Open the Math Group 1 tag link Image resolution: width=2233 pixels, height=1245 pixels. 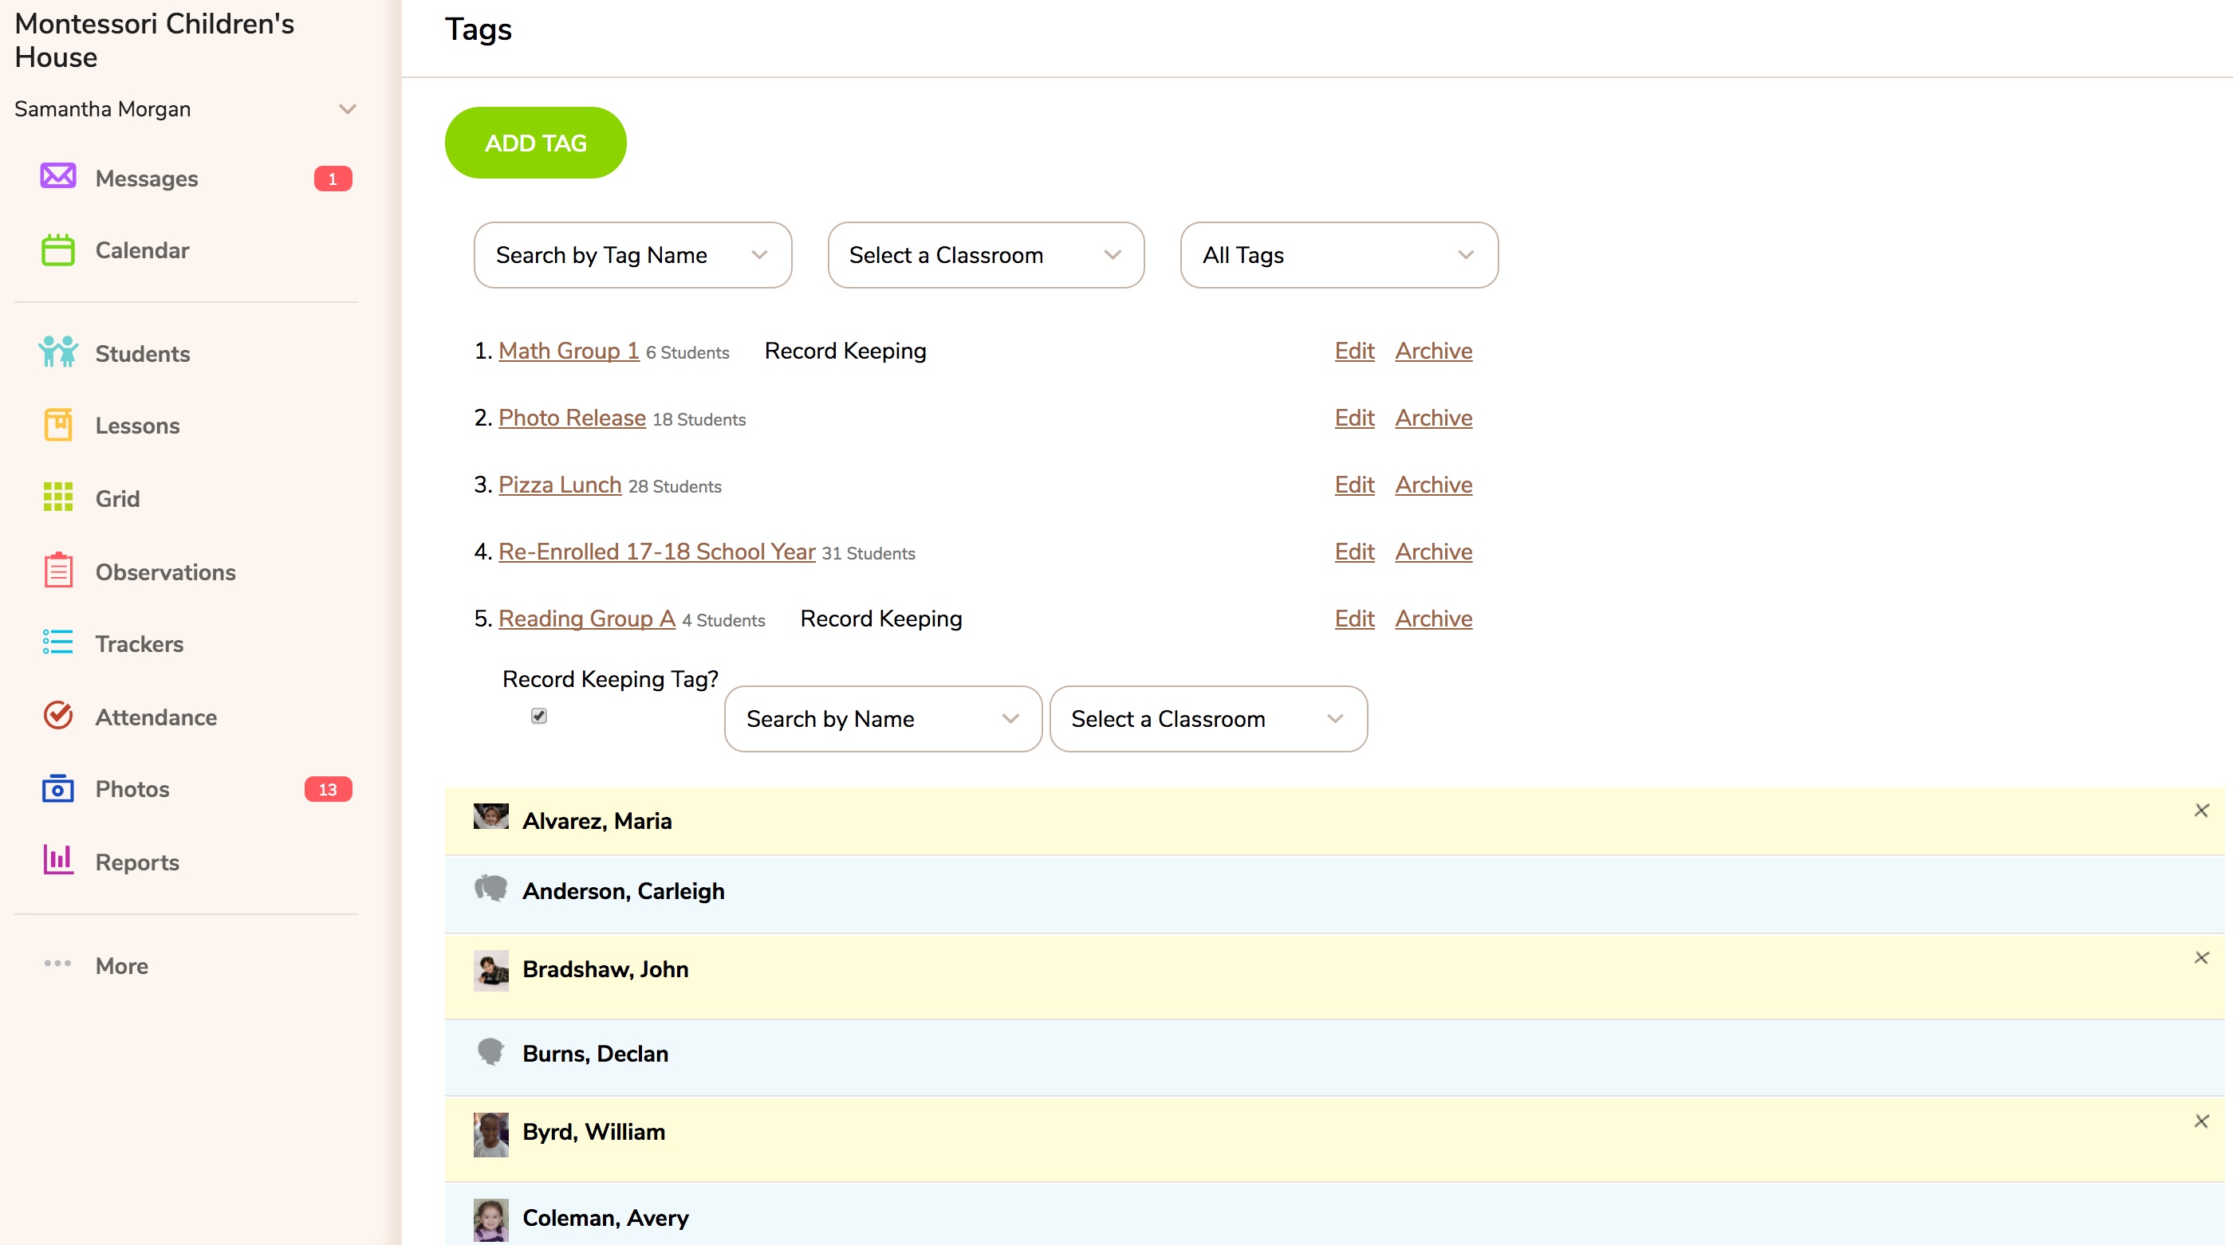click(569, 351)
